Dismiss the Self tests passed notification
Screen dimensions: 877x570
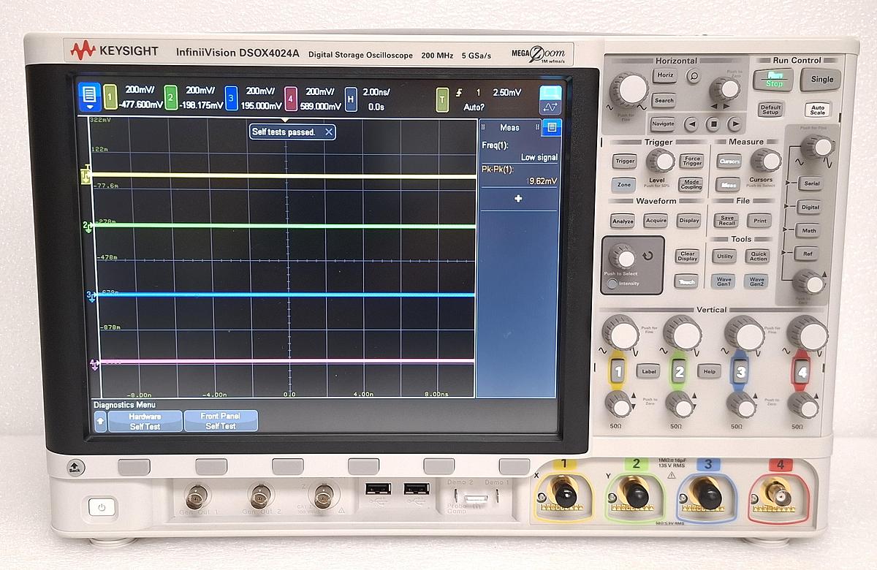pos(329,132)
